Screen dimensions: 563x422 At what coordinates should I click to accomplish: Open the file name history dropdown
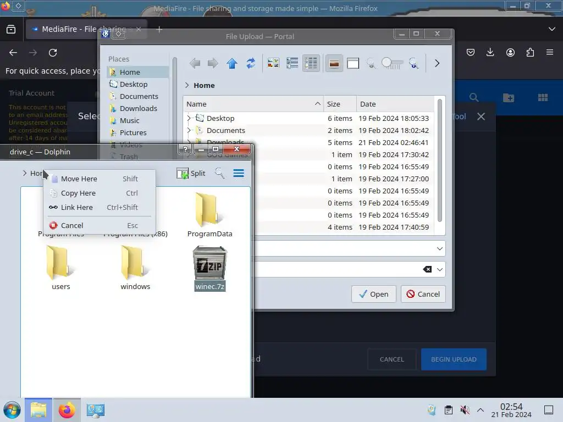439,249
